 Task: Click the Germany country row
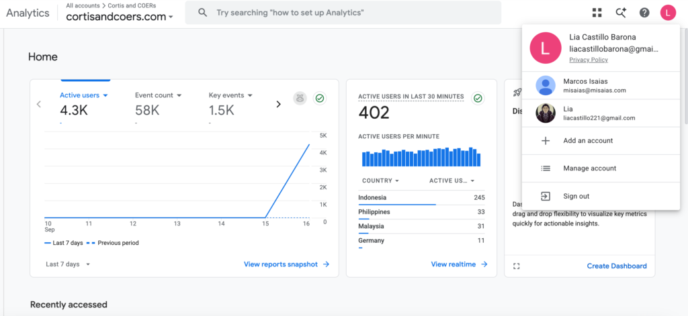[x=421, y=242]
